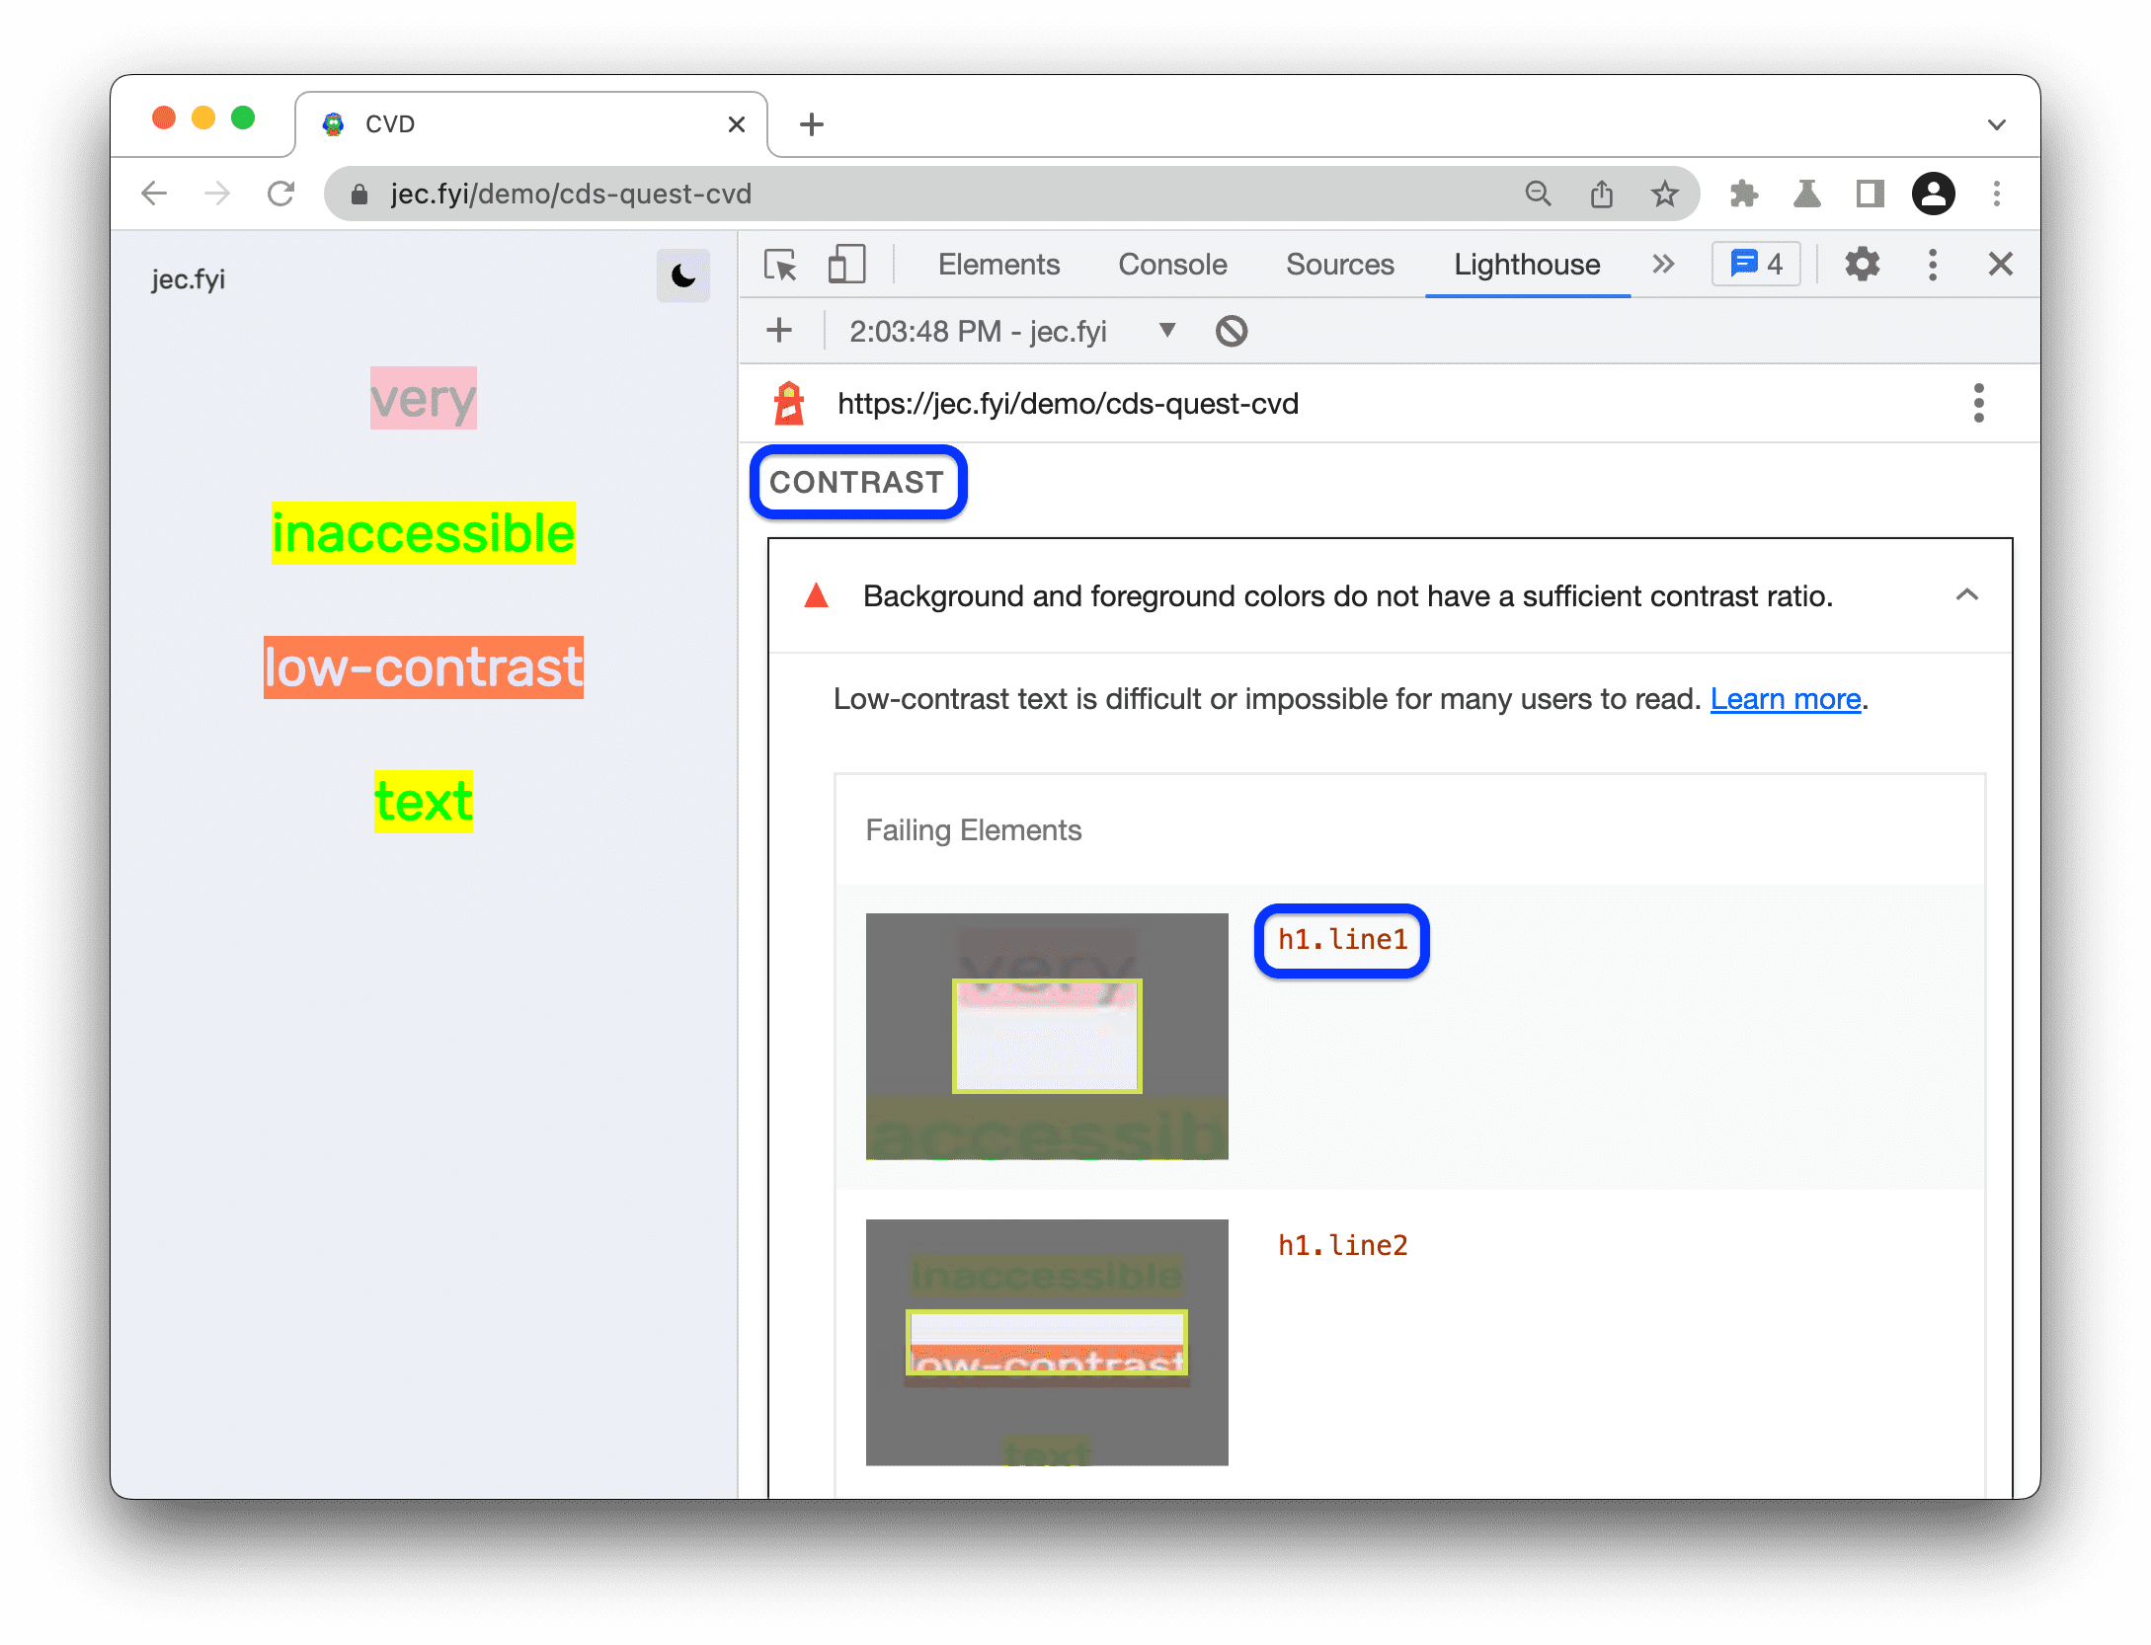Click the Lighthouse tab in DevTools
Screen dimensions: 2151x1645
(x=1524, y=265)
